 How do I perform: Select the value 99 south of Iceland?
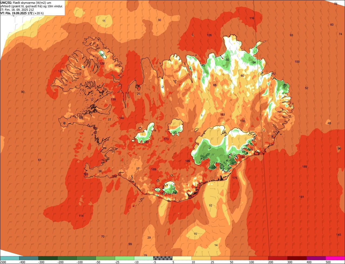coord(130,244)
